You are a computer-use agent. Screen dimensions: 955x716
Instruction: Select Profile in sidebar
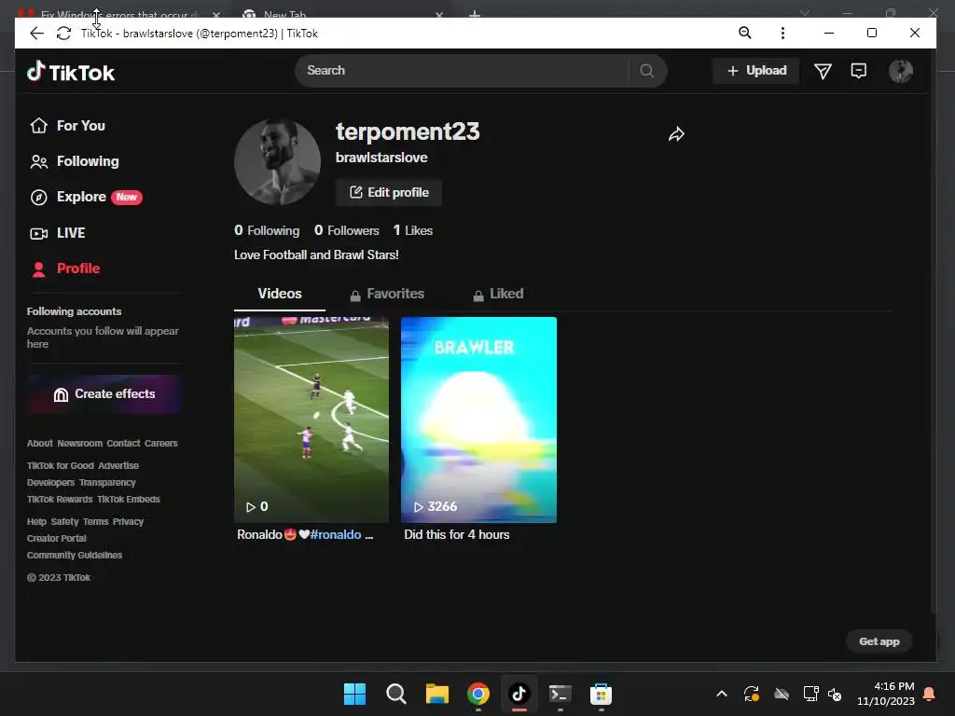(x=64, y=268)
